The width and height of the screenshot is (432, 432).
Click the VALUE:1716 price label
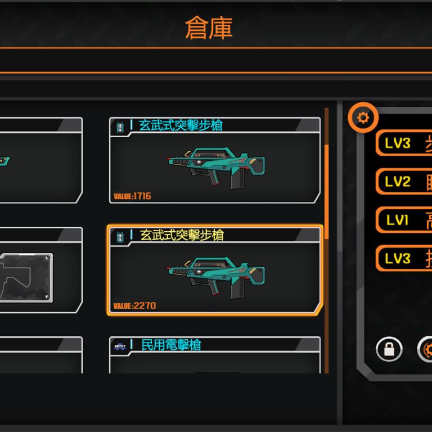tap(132, 196)
